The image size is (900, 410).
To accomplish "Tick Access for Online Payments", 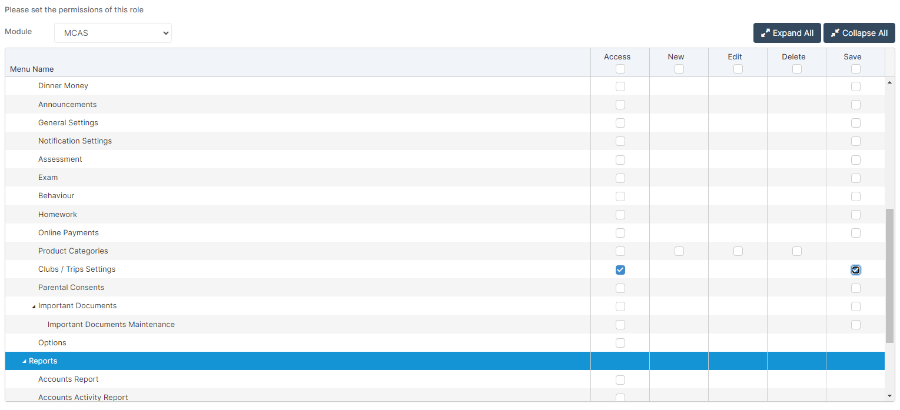I will (620, 233).
